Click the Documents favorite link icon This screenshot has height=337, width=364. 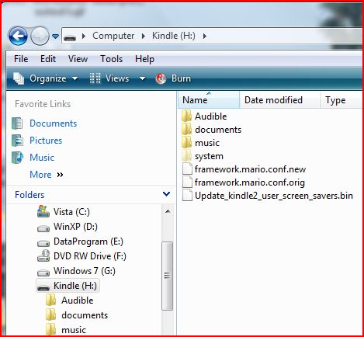click(17, 123)
